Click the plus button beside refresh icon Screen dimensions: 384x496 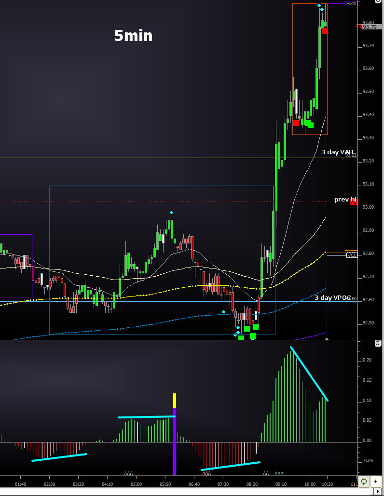point(375,482)
